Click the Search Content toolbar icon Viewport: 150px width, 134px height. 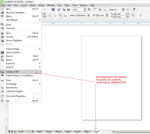pyautogui.click(x=53, y=10)
